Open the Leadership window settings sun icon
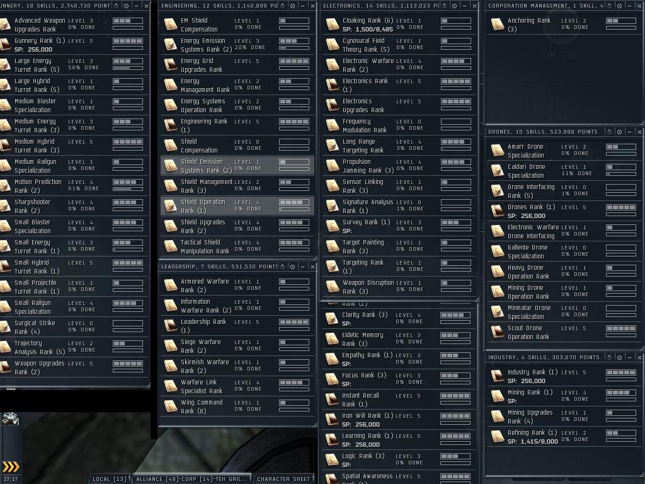 pos(283,267)
